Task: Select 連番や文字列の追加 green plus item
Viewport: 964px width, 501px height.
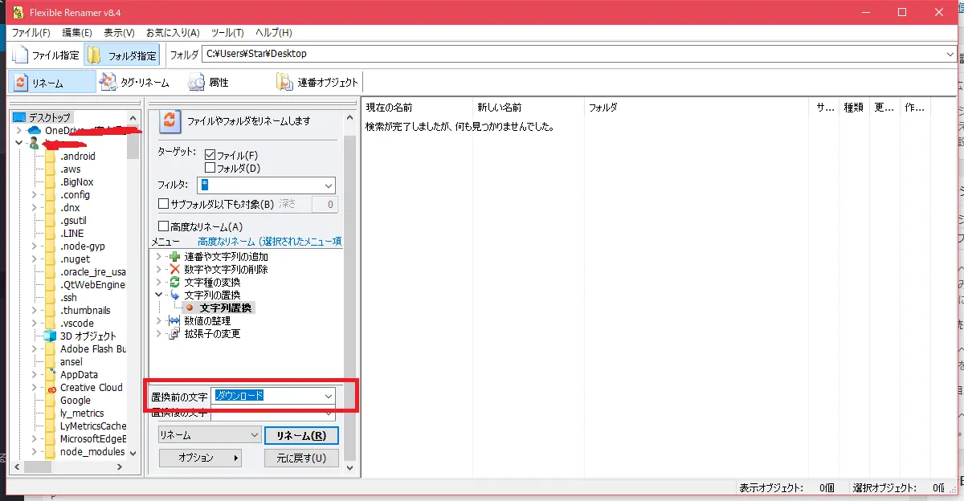Action: point(174,257)
